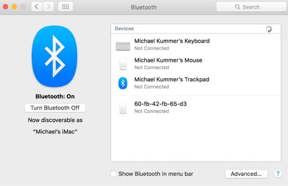Click the scanning spinner in Devices header
Image resolution: width=288 pixels, height=186 pixels.
point(269,29)
